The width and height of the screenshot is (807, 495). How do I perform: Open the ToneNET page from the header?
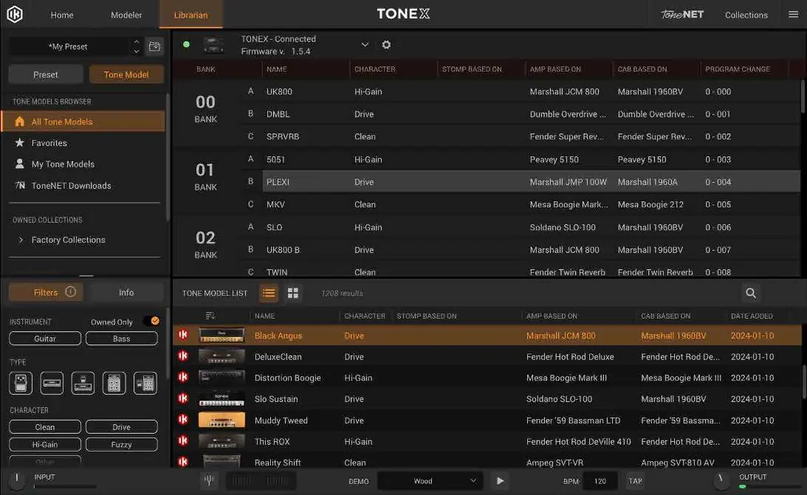(682, 15)
